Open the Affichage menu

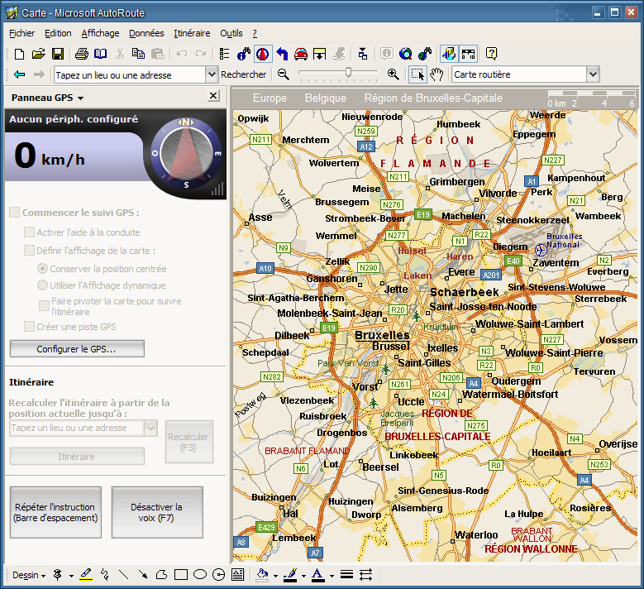100,33
